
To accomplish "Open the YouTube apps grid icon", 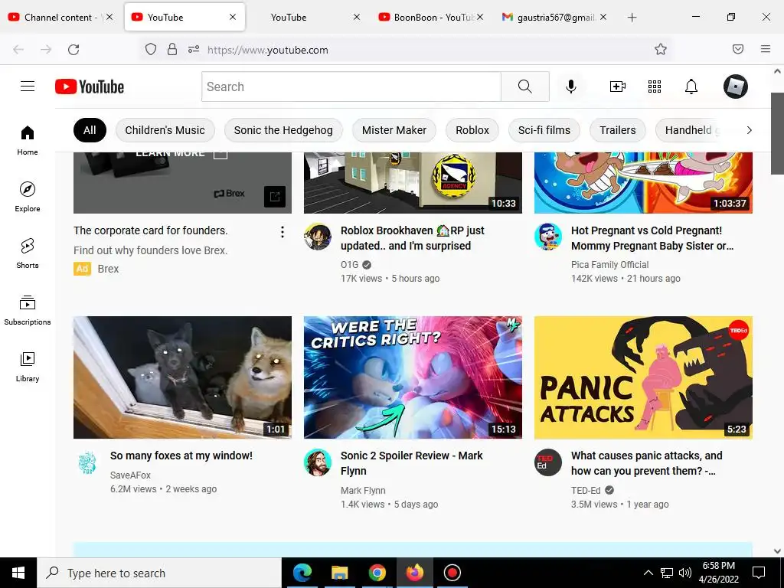I will coord(655,87).
